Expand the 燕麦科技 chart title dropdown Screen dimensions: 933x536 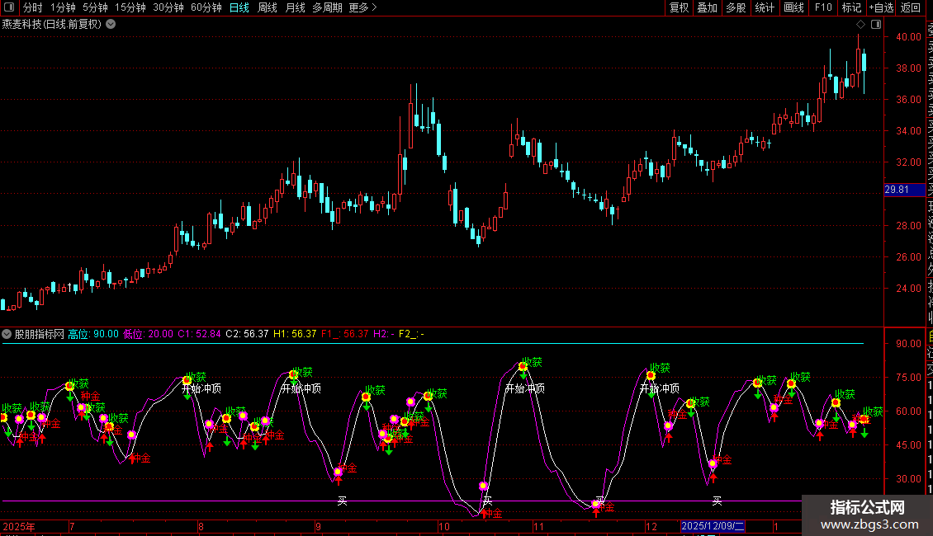tap(111, 24)
